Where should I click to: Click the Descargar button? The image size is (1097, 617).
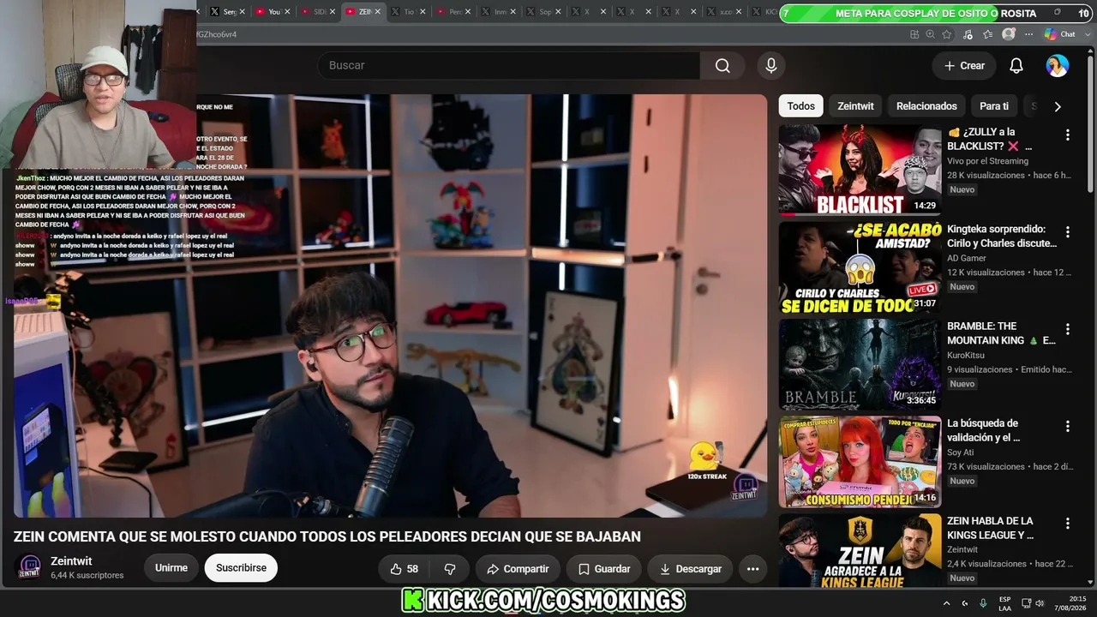690,569
